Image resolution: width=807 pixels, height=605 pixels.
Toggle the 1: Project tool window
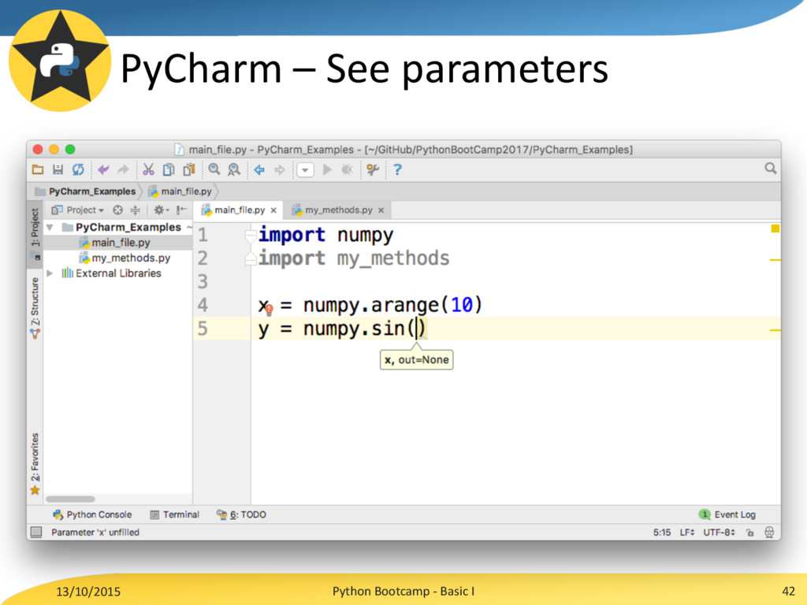pos(35,234)
